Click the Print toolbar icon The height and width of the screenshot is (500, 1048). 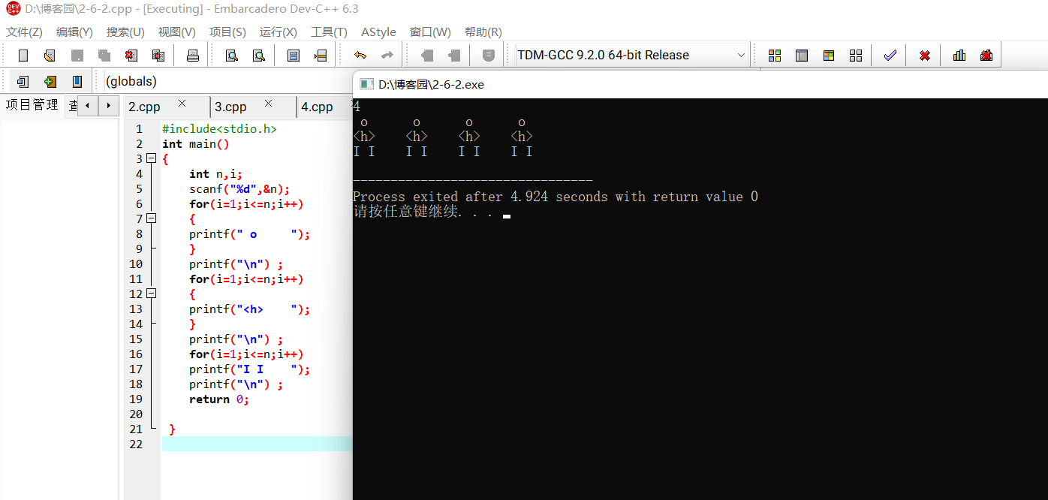tap(192, 56)
